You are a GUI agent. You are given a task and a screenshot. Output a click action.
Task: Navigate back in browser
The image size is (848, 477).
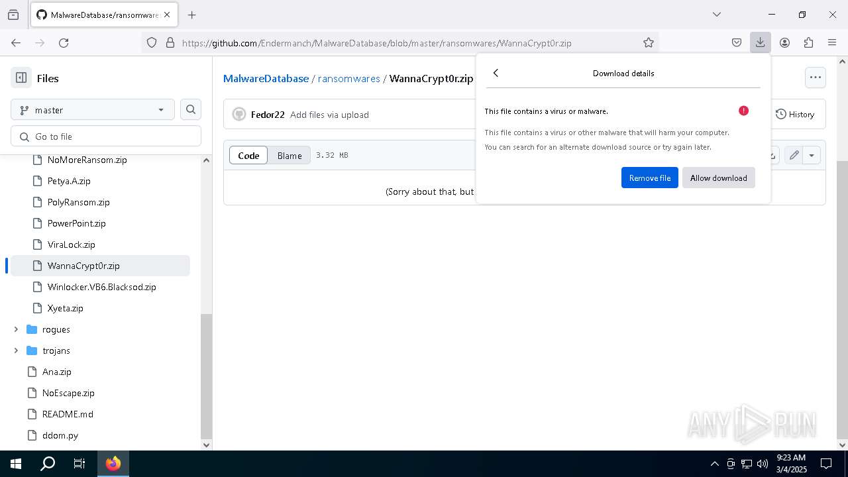pyautogui.click(x=16, y=42)
